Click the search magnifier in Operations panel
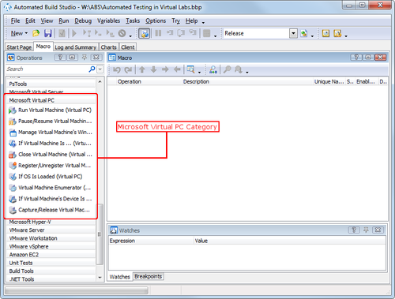The width and height of the screenshot is (395, 299). point(92,69)
